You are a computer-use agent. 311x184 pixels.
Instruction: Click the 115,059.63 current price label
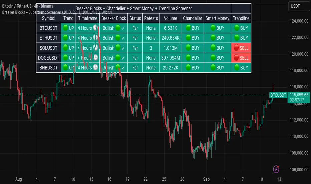pos(299,95)
